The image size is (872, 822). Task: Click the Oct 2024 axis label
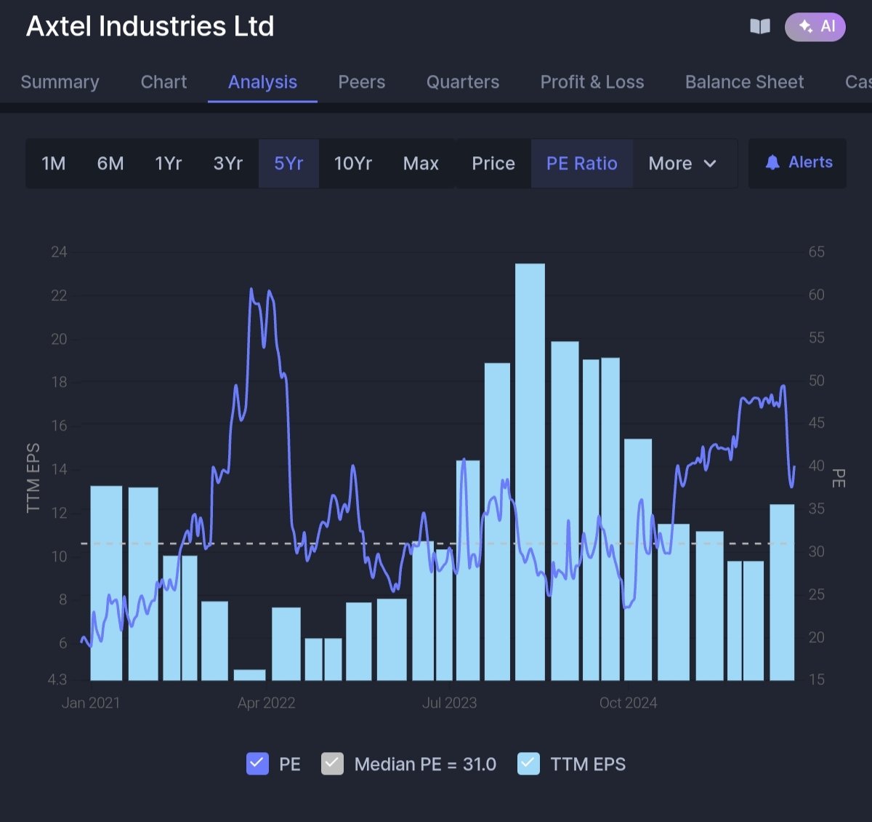click(628, 703)
